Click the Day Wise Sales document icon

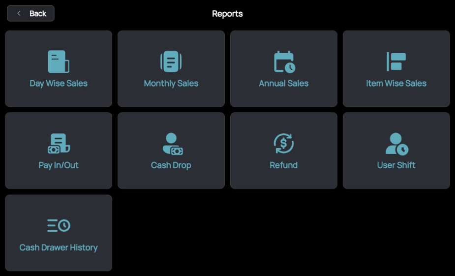pyautogui.click(x=59, y=61)
